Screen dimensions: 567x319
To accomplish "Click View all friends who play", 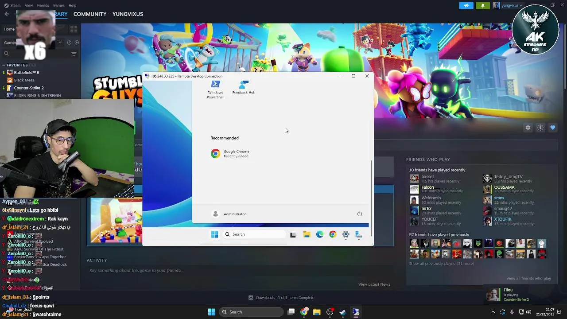I will 528,279.
